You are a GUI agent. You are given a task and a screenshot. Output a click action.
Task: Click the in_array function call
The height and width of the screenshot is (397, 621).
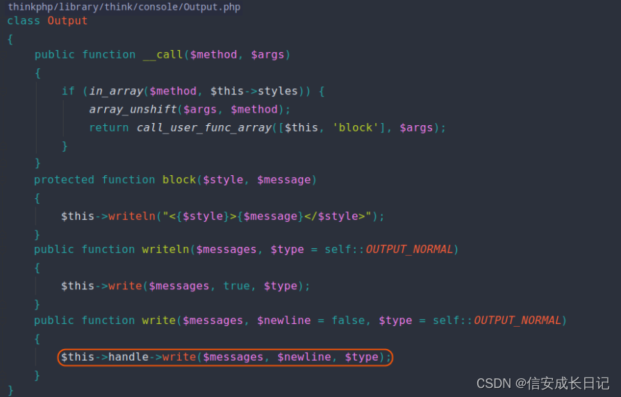115,91
